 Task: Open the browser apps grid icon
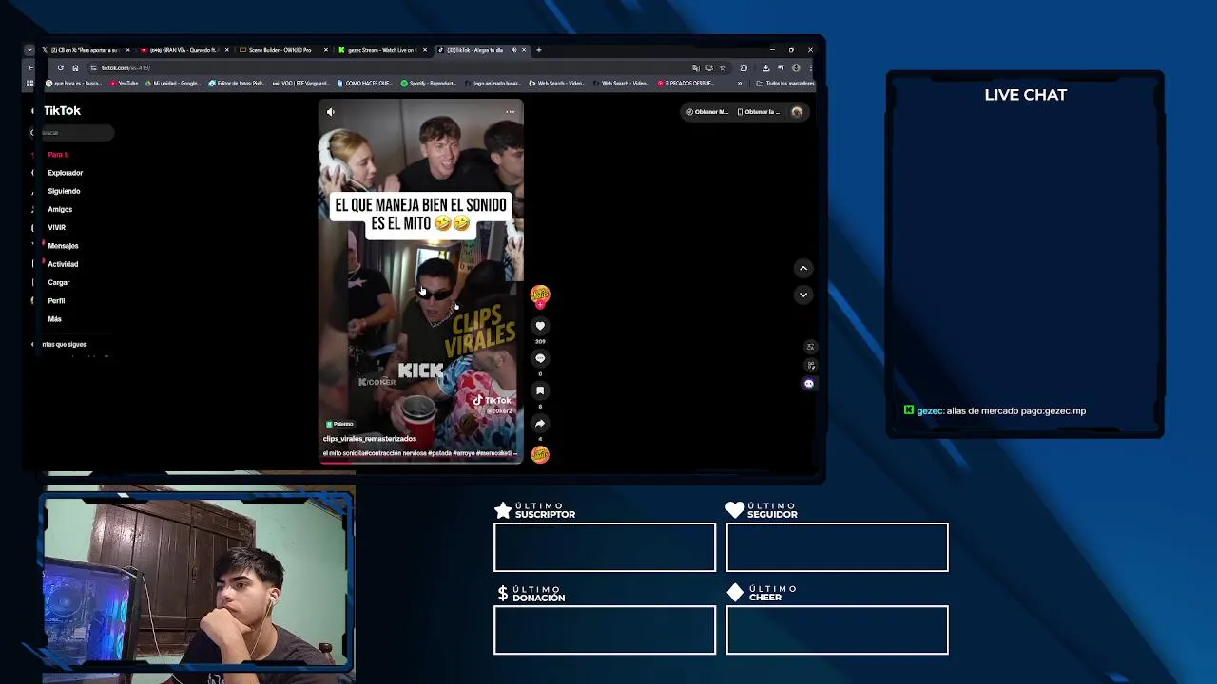click(29, 84)
